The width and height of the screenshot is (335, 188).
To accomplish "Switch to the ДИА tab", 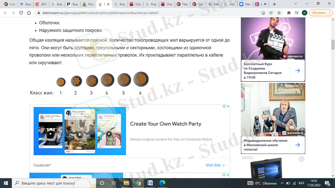I will pyautogui.click(x=41, y=4).
